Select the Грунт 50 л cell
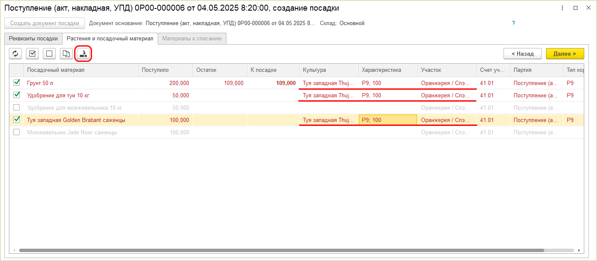Screen dimensions: 597x261 click(81, 83)
